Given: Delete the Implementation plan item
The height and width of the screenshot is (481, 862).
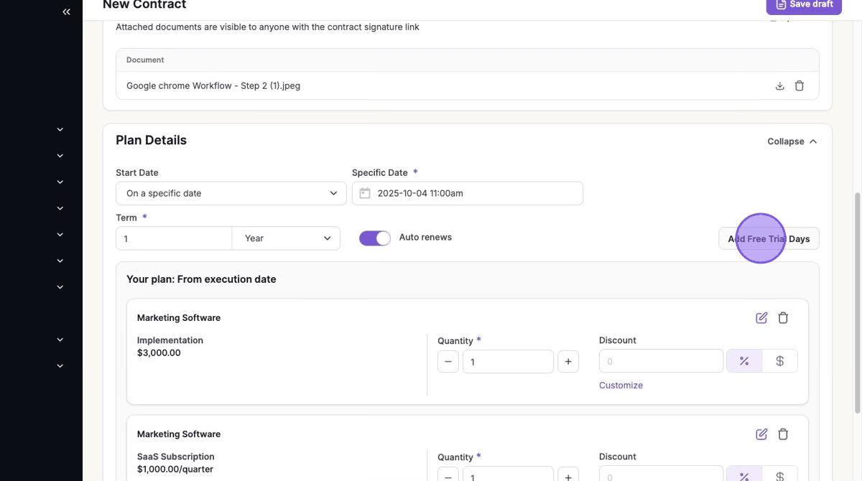Looking at the screenshot, I should pyautogui.click(x=783, y=317).
